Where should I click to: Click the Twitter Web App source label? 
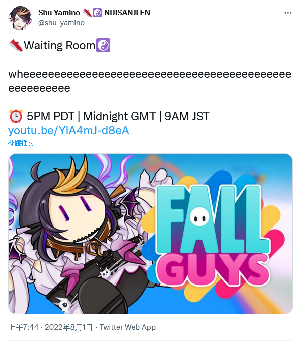click(x=128, y=327)
